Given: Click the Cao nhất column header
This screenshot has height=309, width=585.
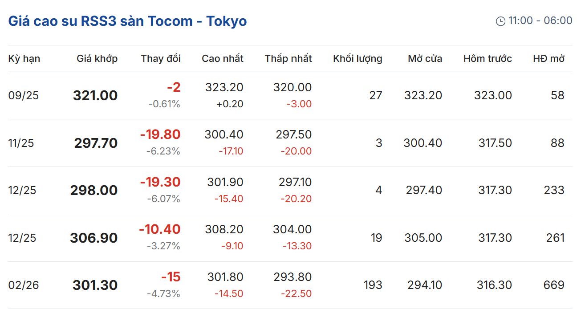Looking at the screenshot, I should pyautogui.click(x=223, y=58).
